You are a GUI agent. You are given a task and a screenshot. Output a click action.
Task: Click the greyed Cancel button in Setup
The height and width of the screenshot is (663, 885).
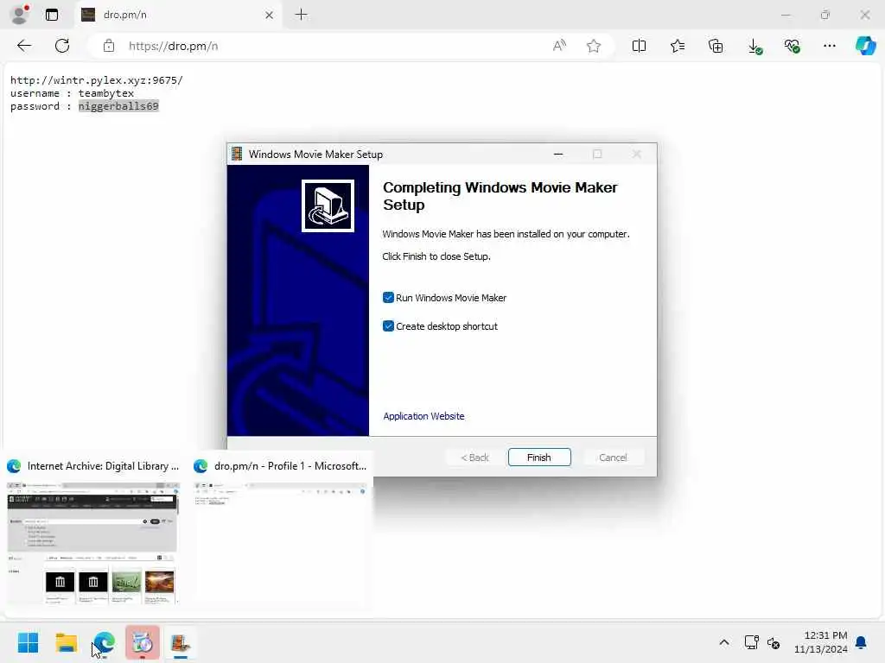tap(613, 458)
